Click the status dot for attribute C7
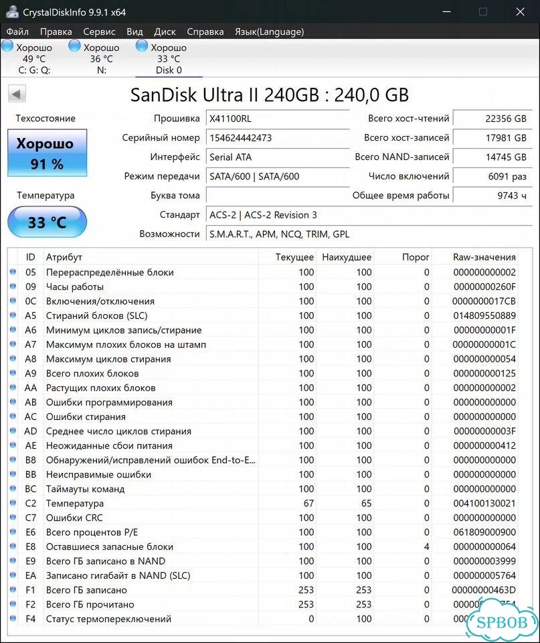Screen dimensions: 540x643 coord(13,517)
